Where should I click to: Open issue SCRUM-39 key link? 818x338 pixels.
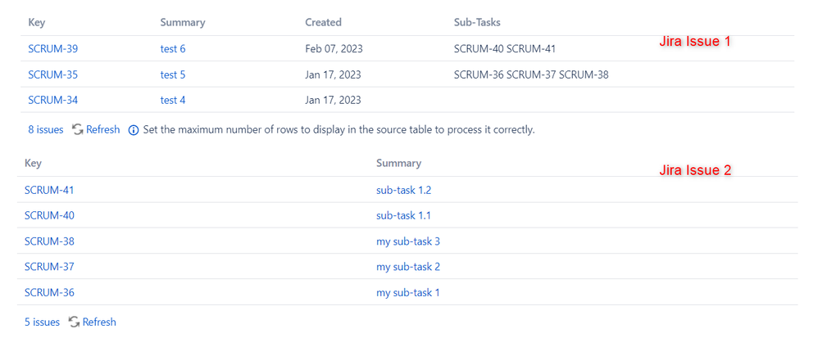[53, 49]
